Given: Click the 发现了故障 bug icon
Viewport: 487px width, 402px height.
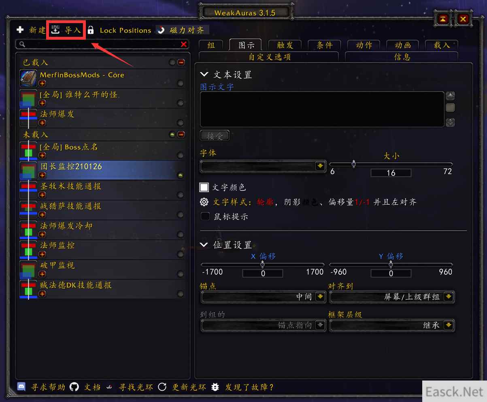Looking at the screenshot, I should pos(215,387).
